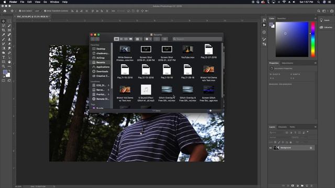Select the Frame tool

click(9, 30)
